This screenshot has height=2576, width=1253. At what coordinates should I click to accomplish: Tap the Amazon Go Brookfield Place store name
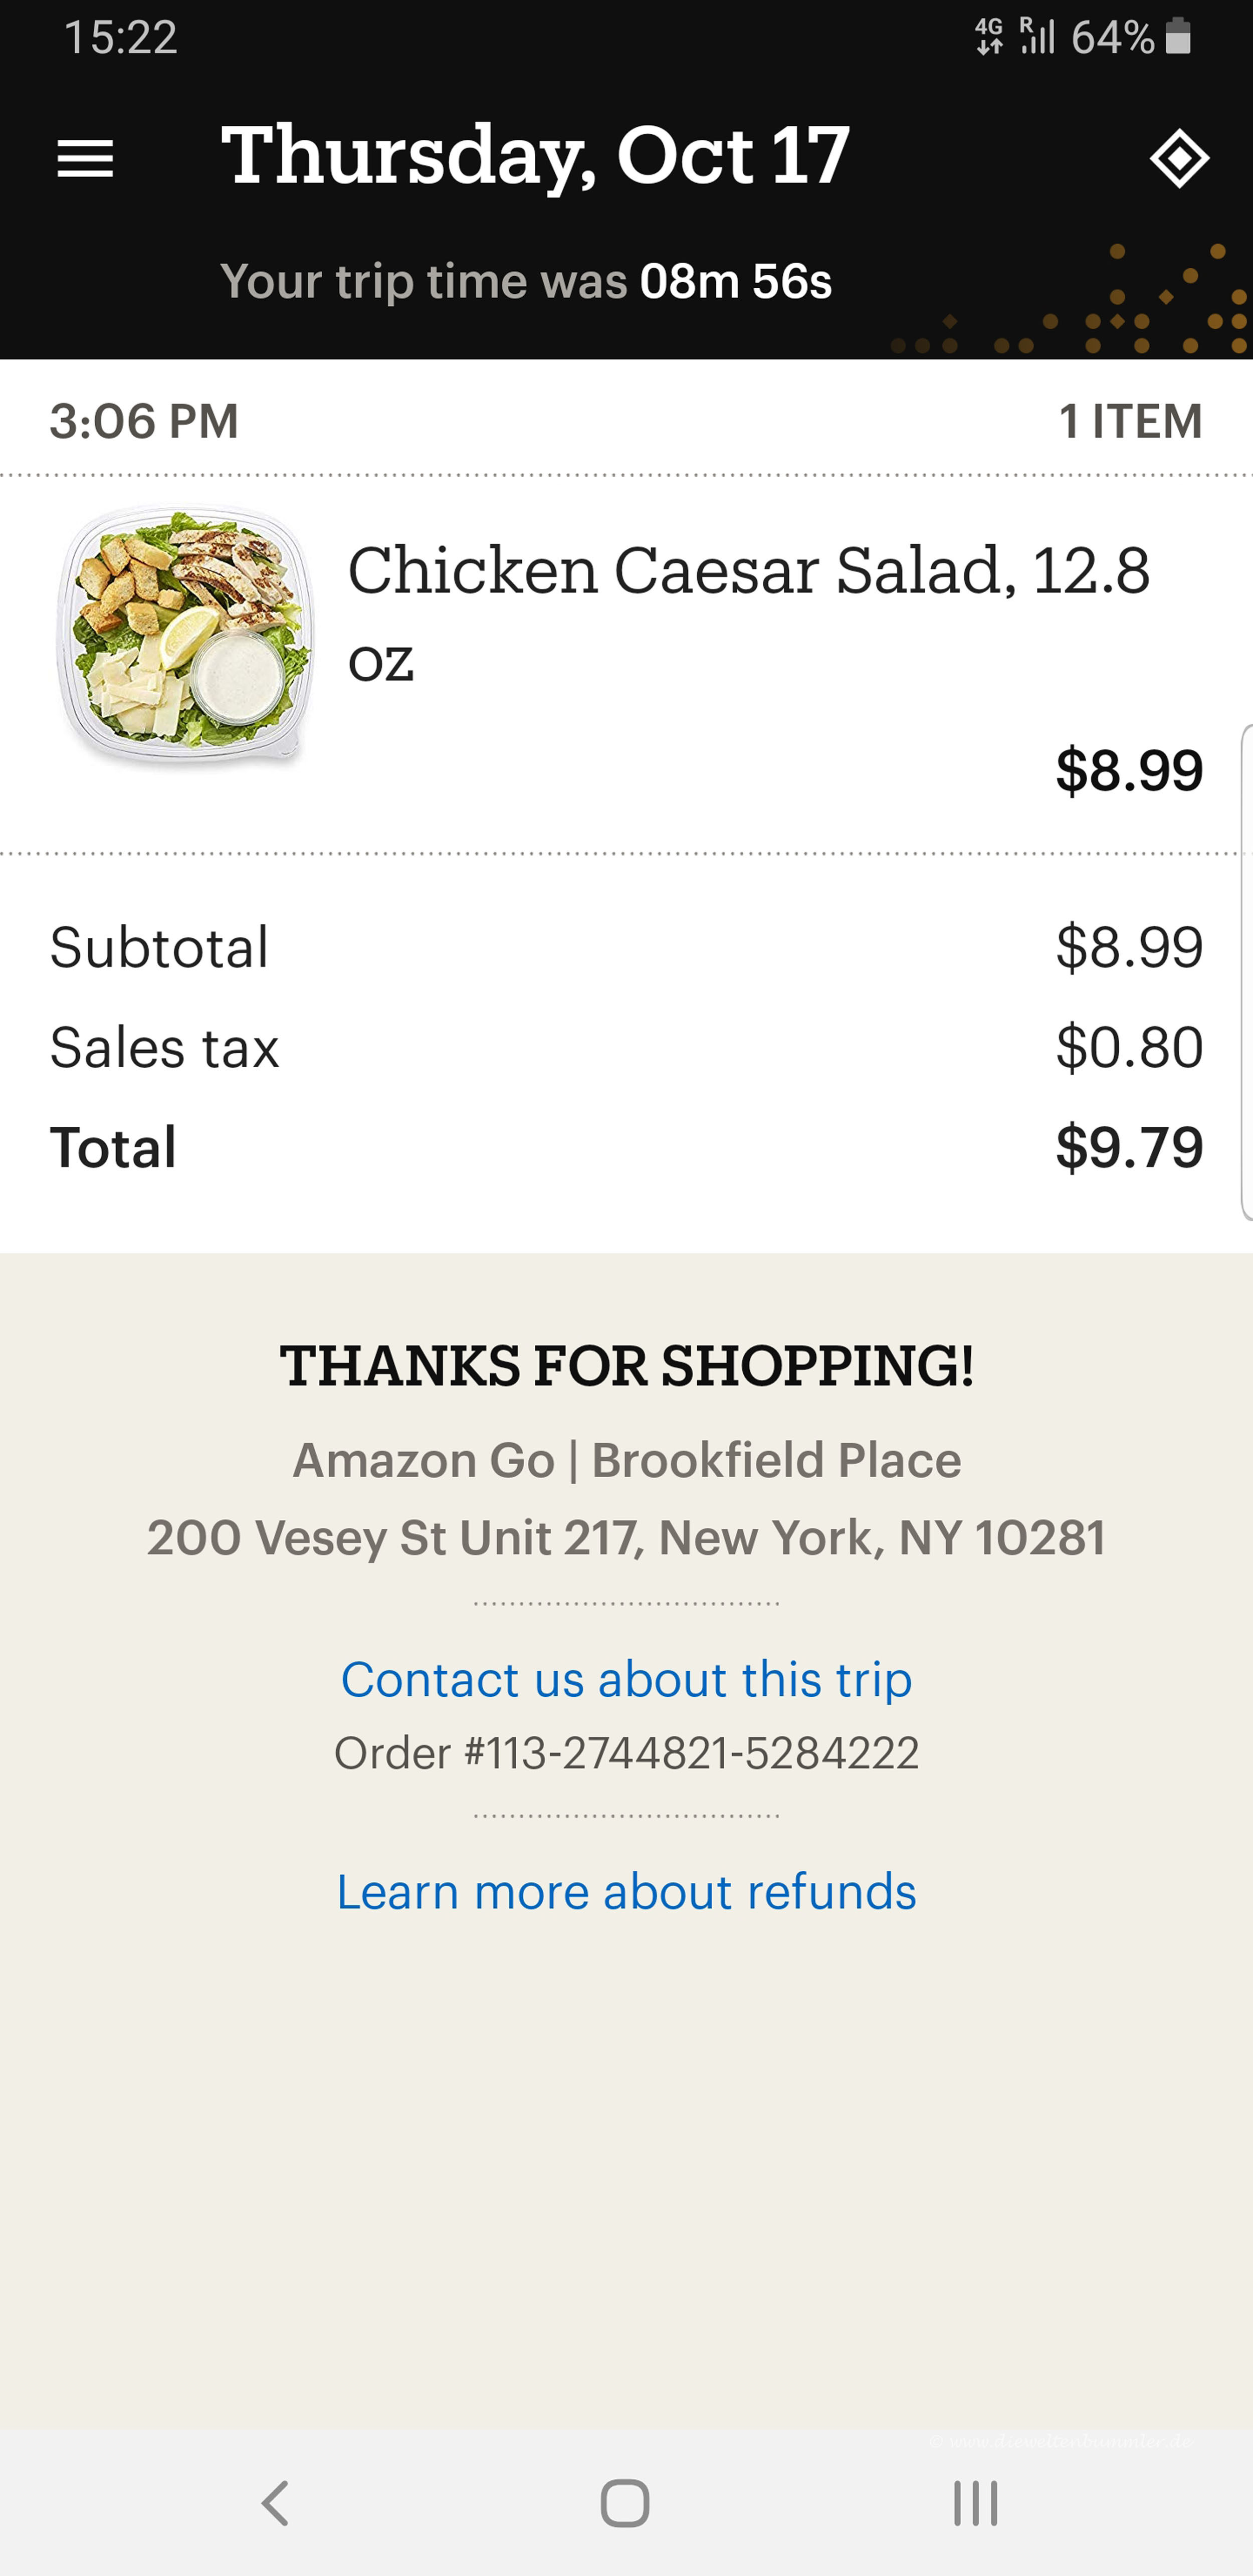pyautogui.click(x=626, y=1460)
